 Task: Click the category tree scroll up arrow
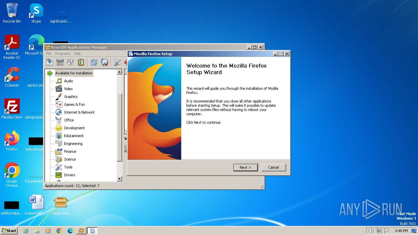(119, 72)
